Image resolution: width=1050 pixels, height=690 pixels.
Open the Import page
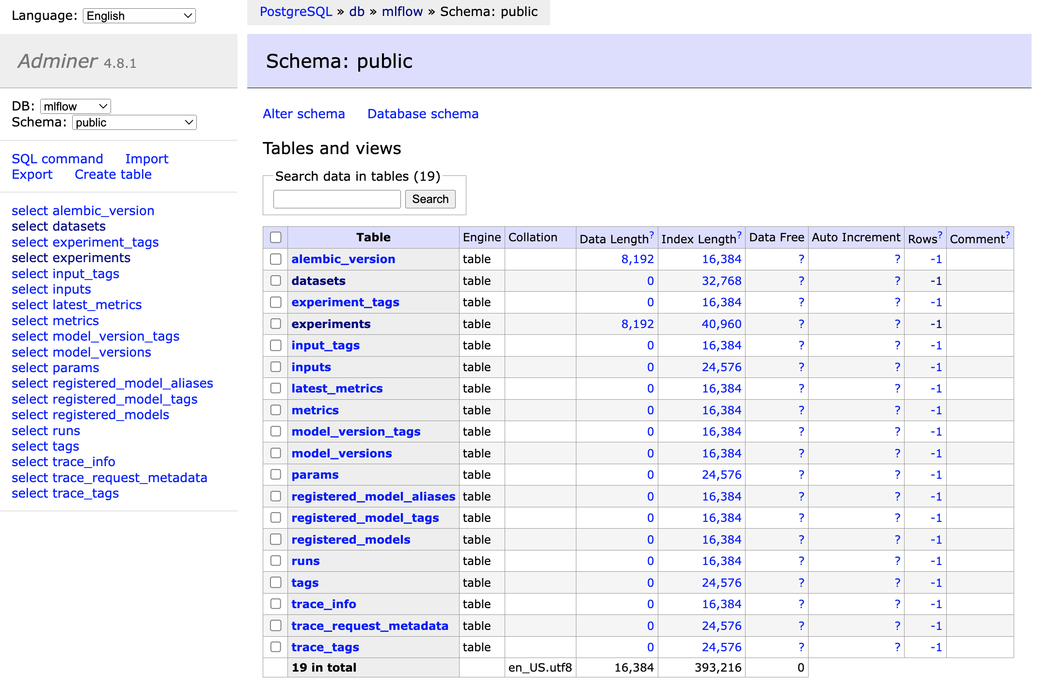click(x=146, y=159)
